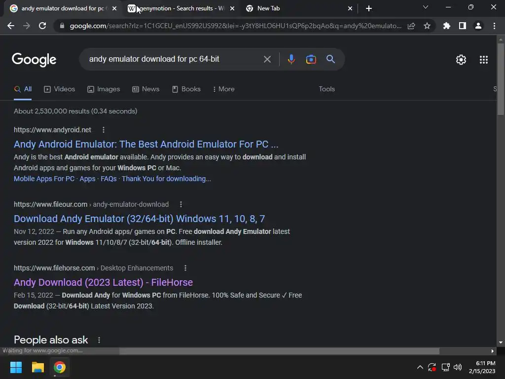The width and height of the screenshot is (505, 379).
Task: Click Chrome icon in taskbar
Action: pyautogui.click(x=60, y=367)
